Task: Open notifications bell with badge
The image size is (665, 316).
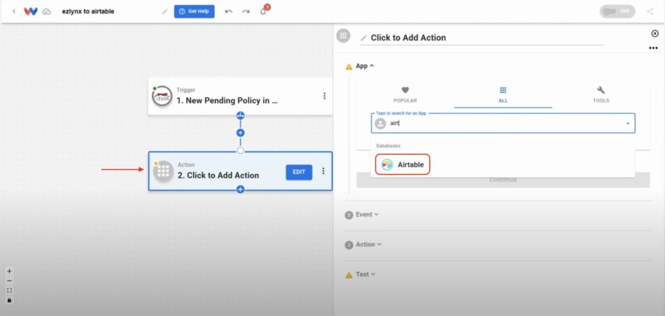Action: [264, 11]
